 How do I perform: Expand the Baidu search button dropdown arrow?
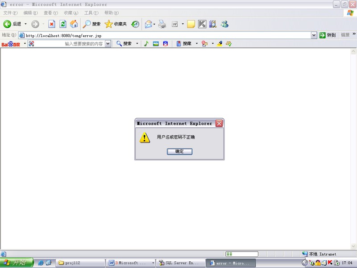pos(137,43)
